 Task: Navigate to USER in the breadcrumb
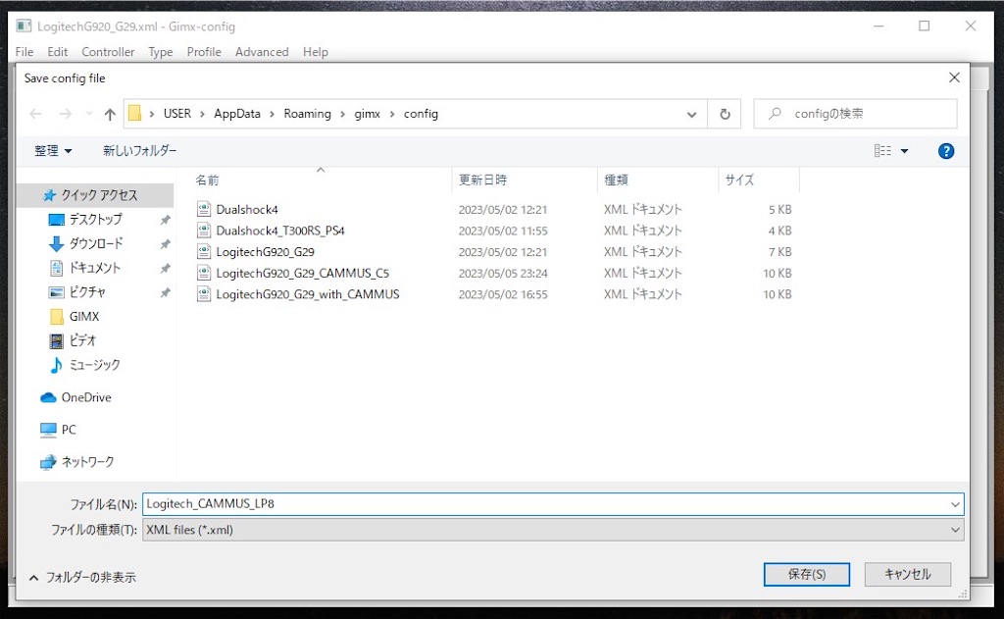coord(177,114)
